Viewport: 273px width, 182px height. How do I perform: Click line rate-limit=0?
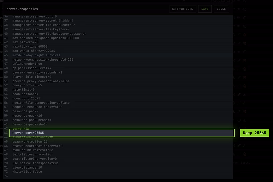pos(24,90)
